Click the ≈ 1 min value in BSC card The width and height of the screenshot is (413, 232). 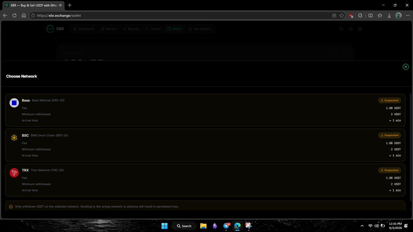pyautogui.click(x=395, y=155)
